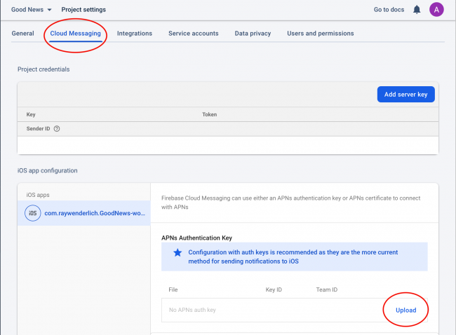
Task: Open the Go to docs link
Action: 389,10
